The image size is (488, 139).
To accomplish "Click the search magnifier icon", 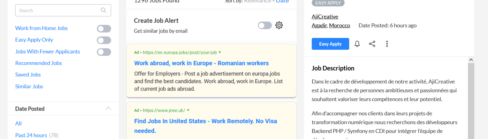I will [104, 10].
